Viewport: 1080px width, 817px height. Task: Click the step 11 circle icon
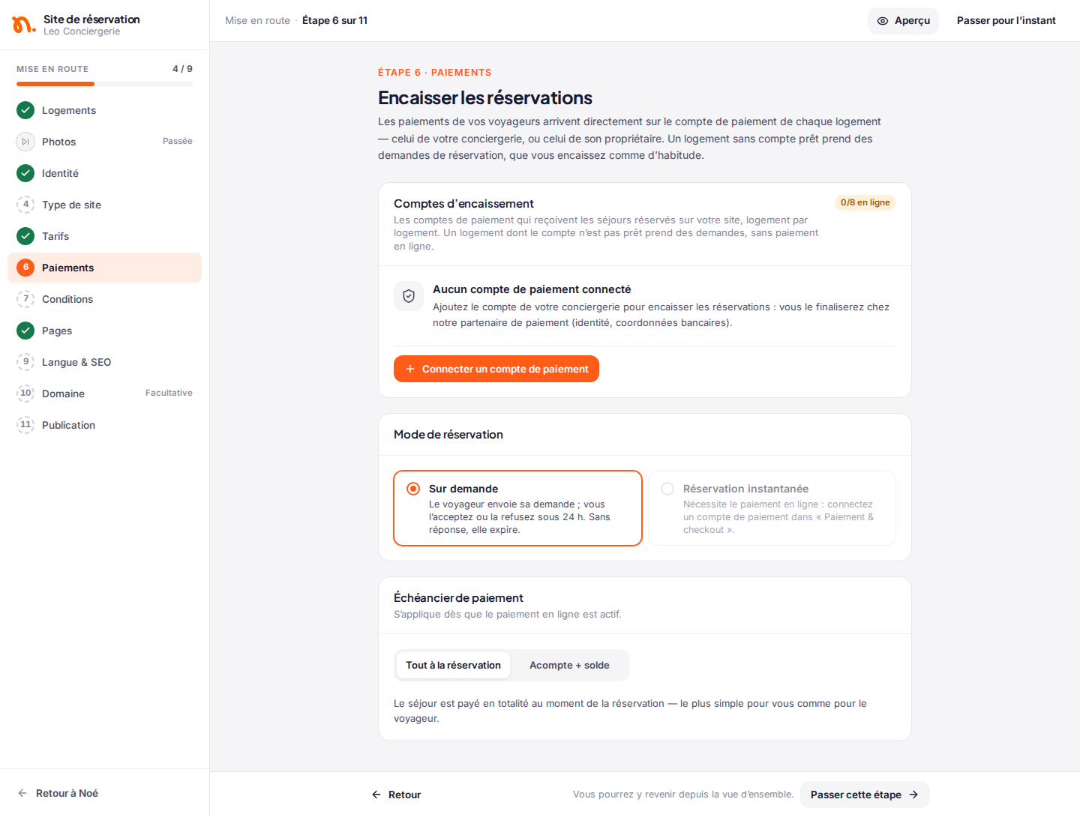click(25, 425)
